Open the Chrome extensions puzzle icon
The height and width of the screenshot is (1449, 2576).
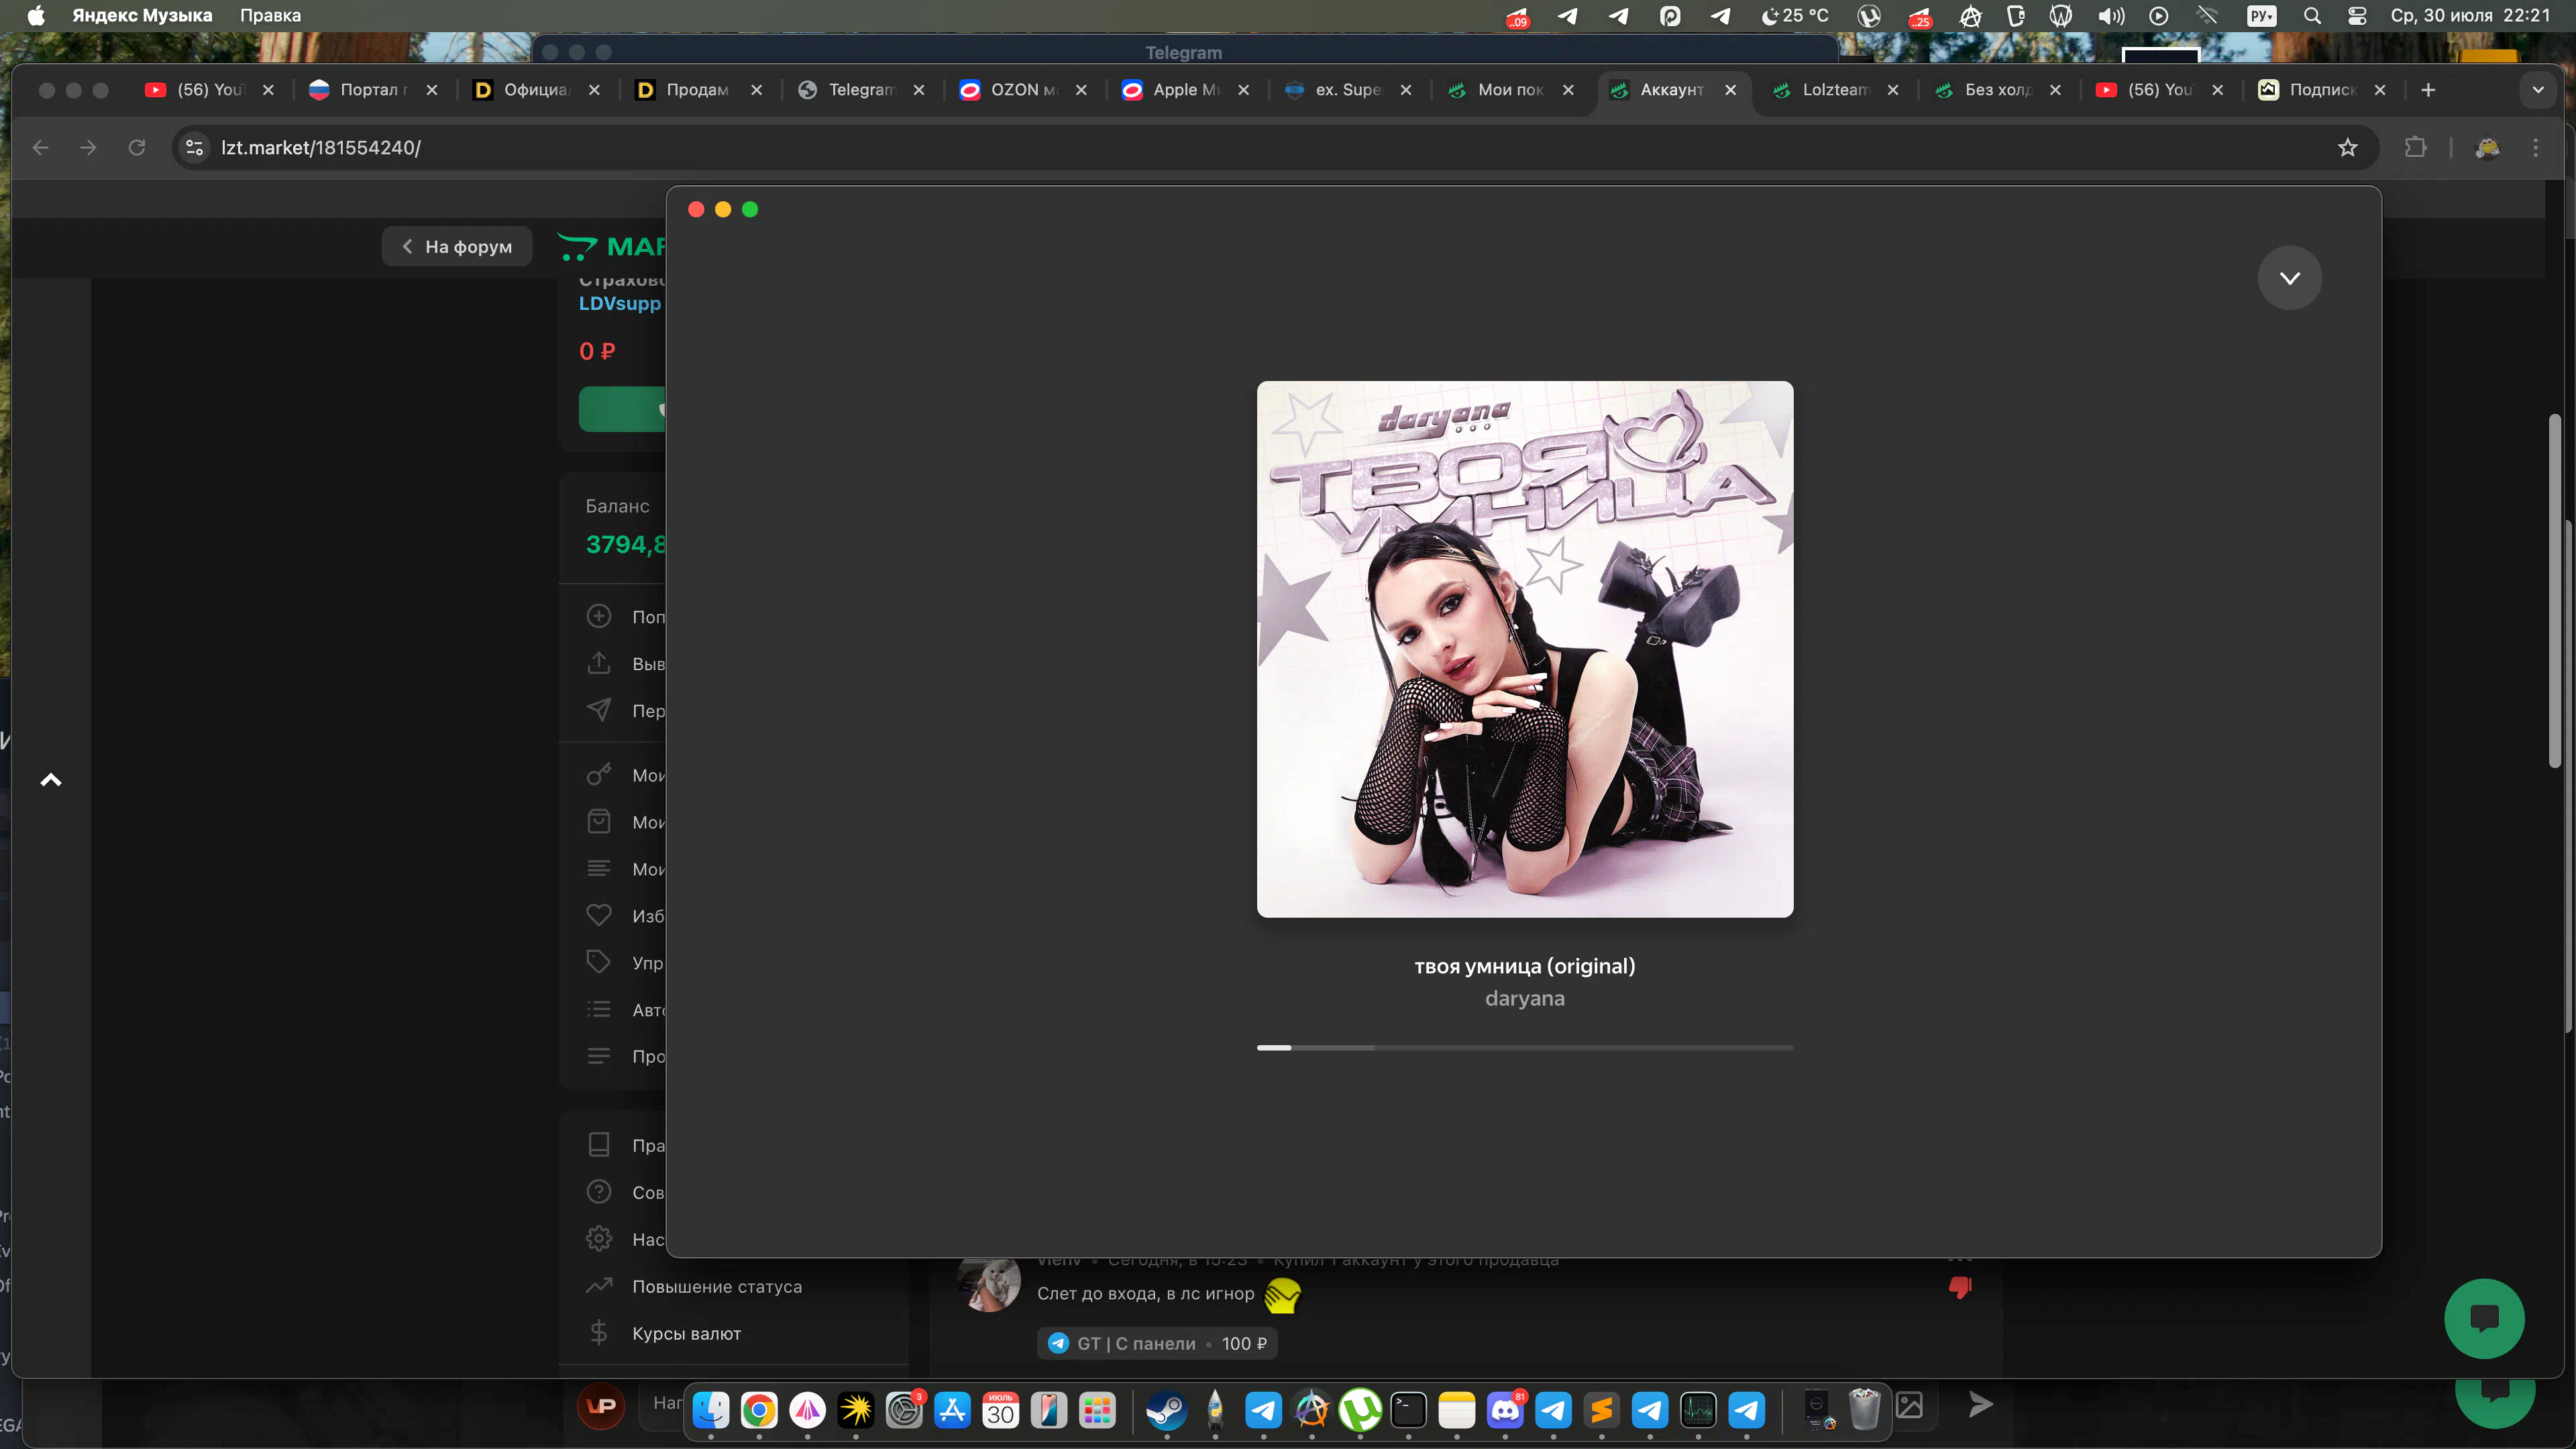[x=2415, y=148]
